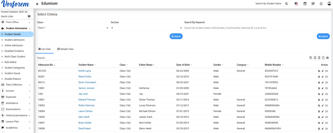Click the copy icon above the table
Screen dimensions: 333x133
(311, 58)
